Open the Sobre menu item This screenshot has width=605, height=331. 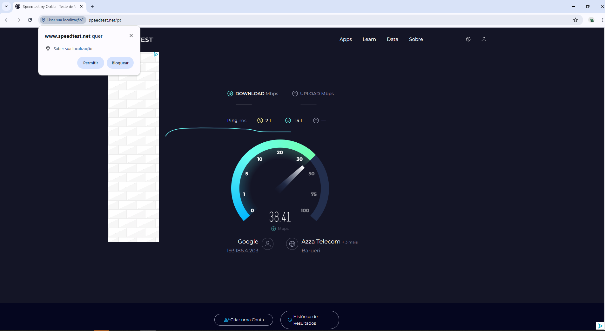(x=416, y=39)
